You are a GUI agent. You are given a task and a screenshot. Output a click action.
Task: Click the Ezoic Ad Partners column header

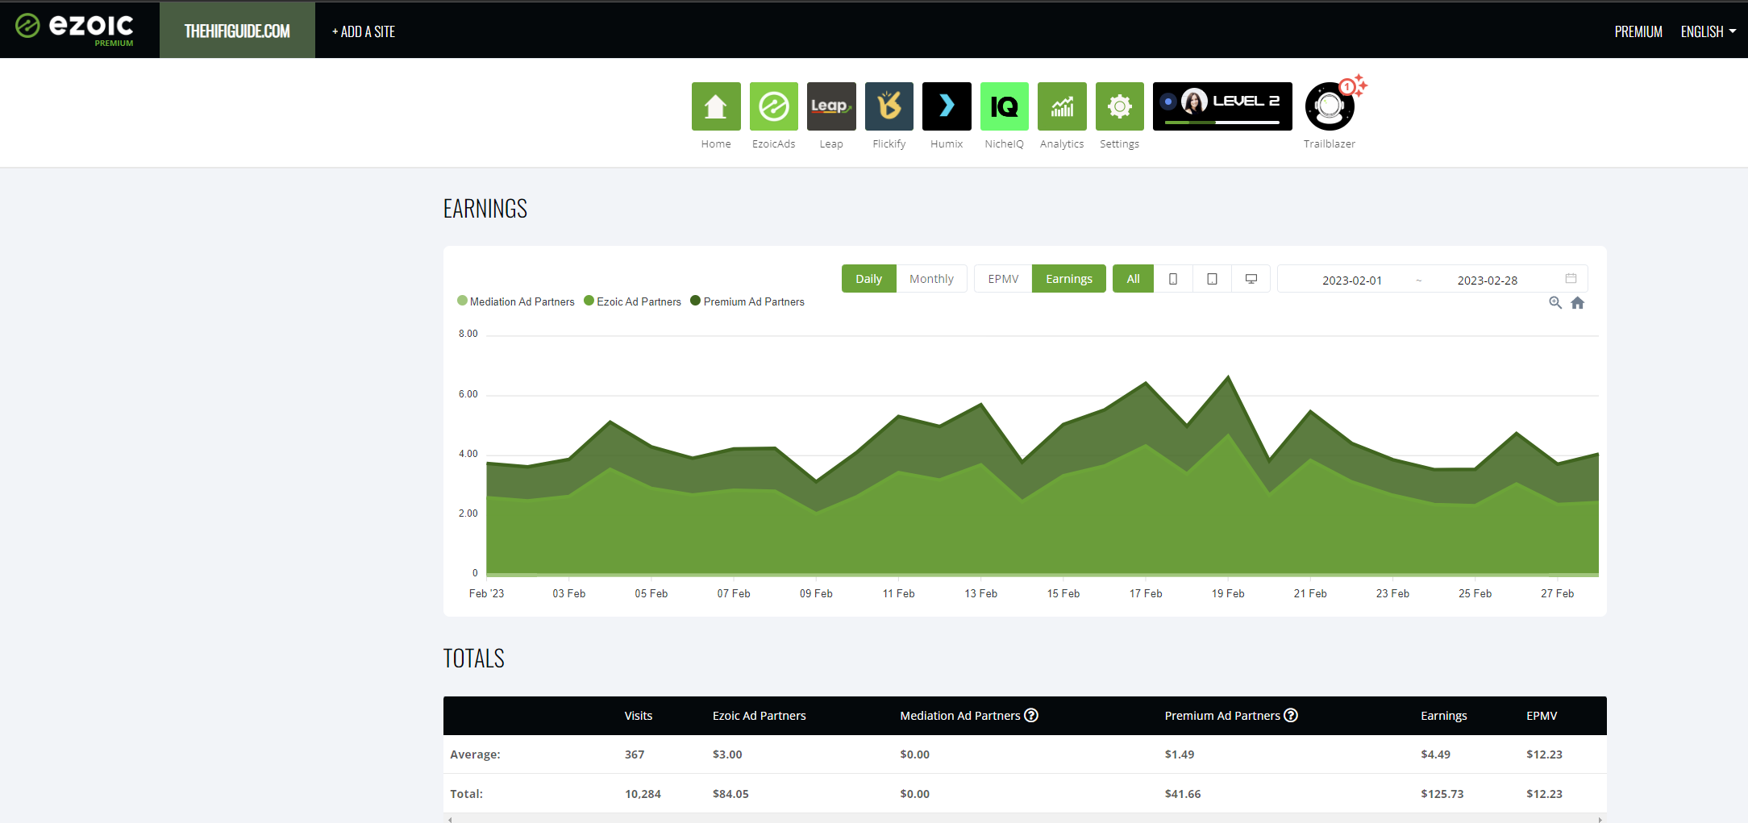tap(760, 716)
